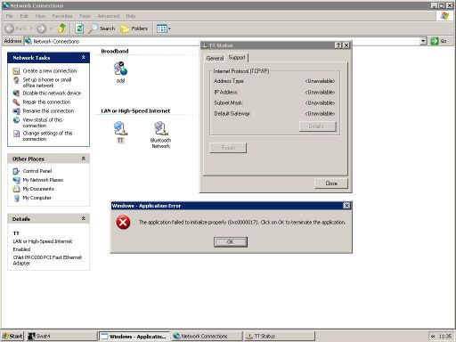Viewport: 456px width, 342px height.
Task: Open Control Panel under Other Places
Action: [x=37, y=171]
